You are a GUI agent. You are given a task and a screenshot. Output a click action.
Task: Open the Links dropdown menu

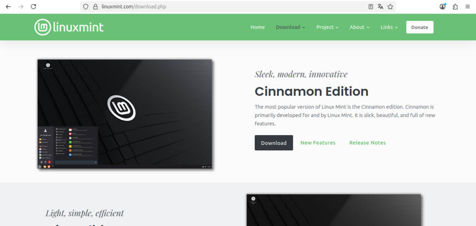[389, 27]
